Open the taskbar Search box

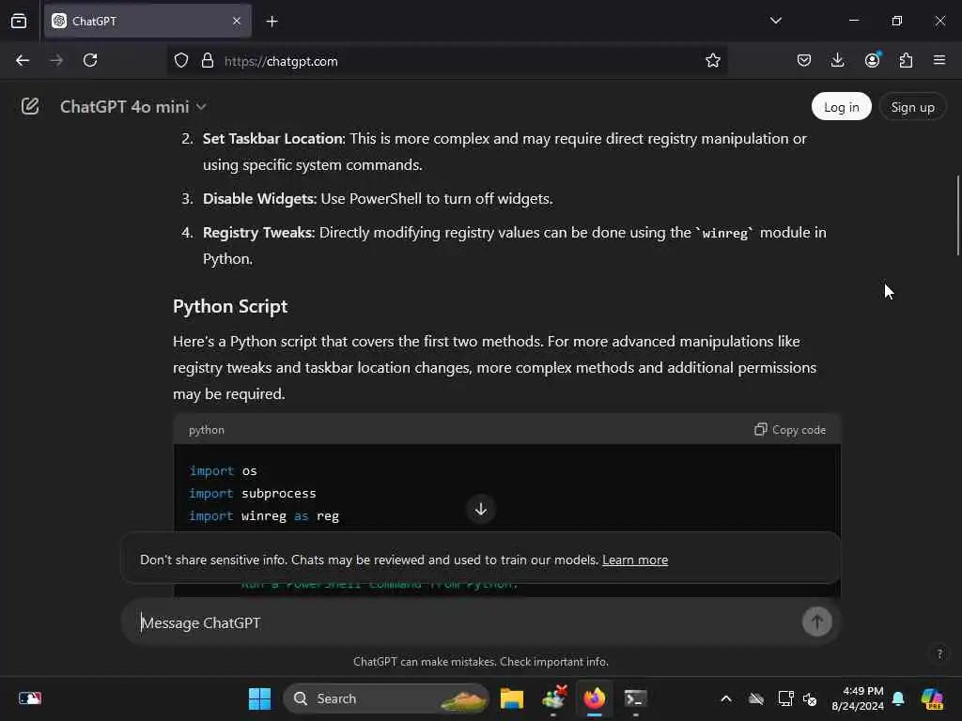point(386,698)
